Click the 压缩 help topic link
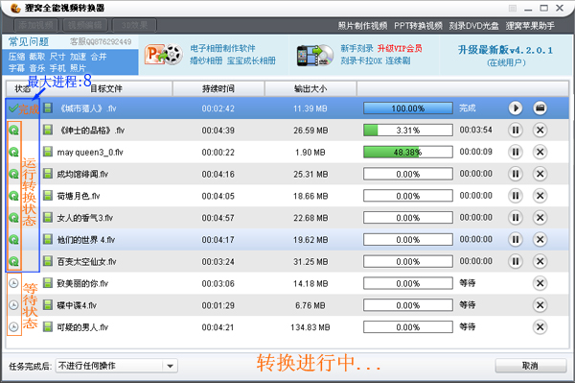 (16, 57)
